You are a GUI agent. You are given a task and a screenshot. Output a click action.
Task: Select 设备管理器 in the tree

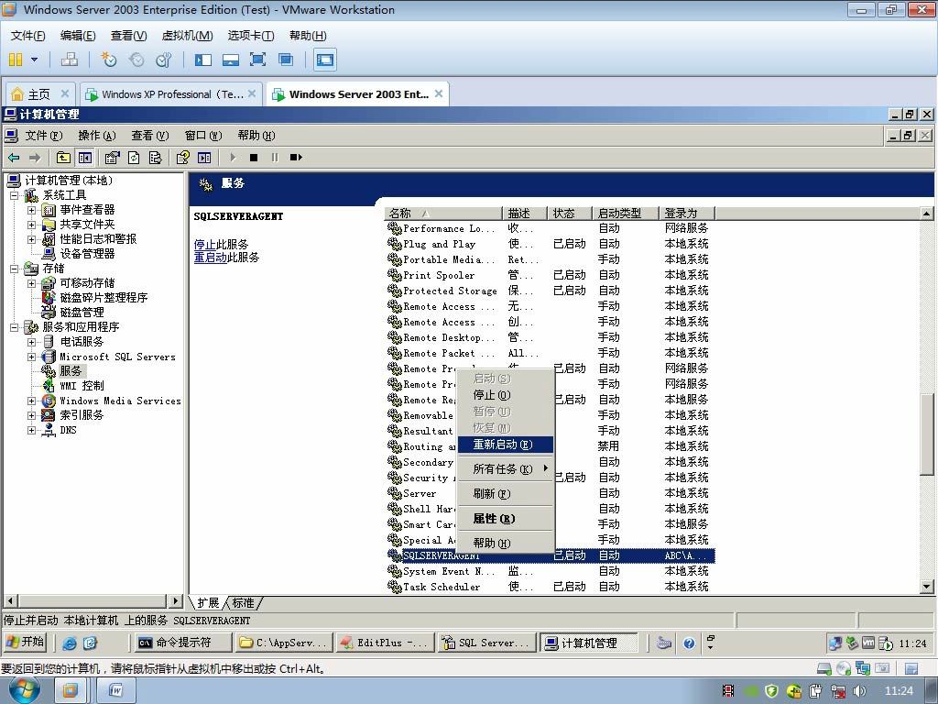click(x=87, y=254)
